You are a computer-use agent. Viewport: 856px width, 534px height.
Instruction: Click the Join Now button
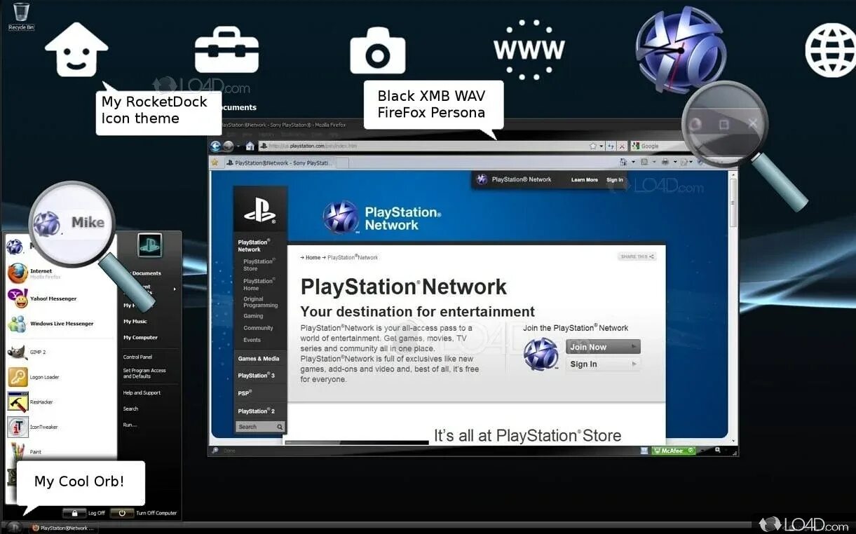tap(602, 346)
